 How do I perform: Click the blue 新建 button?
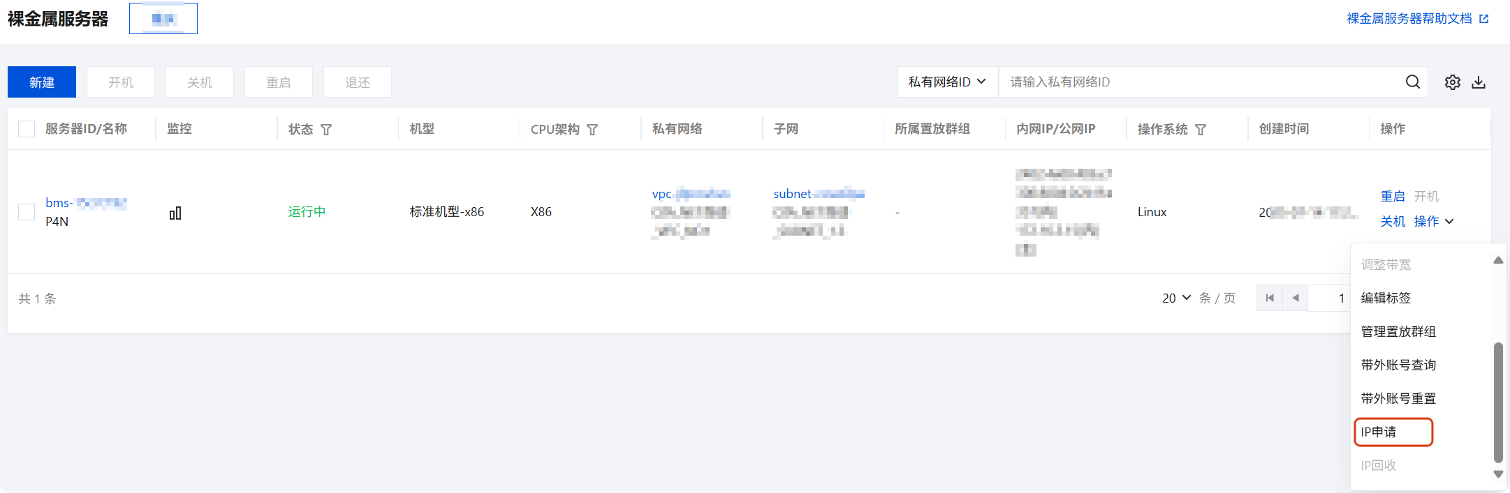pyautogui.click(x=42, y=82)
